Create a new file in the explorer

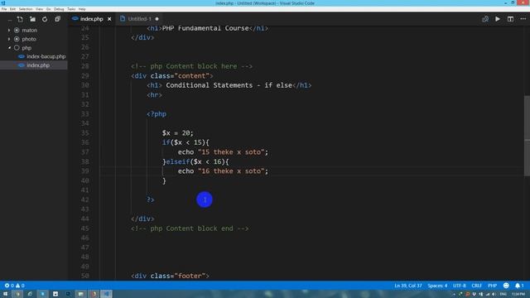click(x=20, y=19)
